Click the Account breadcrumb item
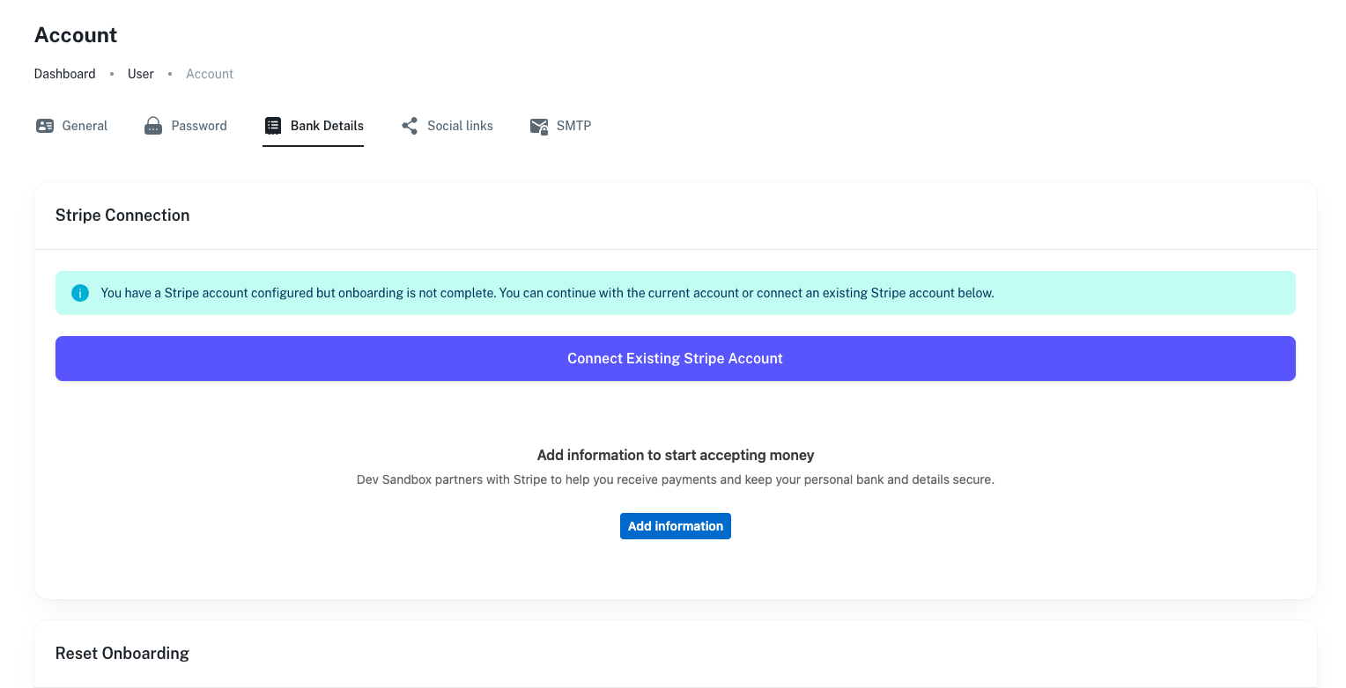The image size is (1346, 688). [x=210, y=74]
